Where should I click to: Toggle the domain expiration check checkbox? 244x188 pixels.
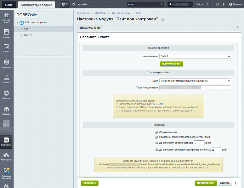pos(156,143)
